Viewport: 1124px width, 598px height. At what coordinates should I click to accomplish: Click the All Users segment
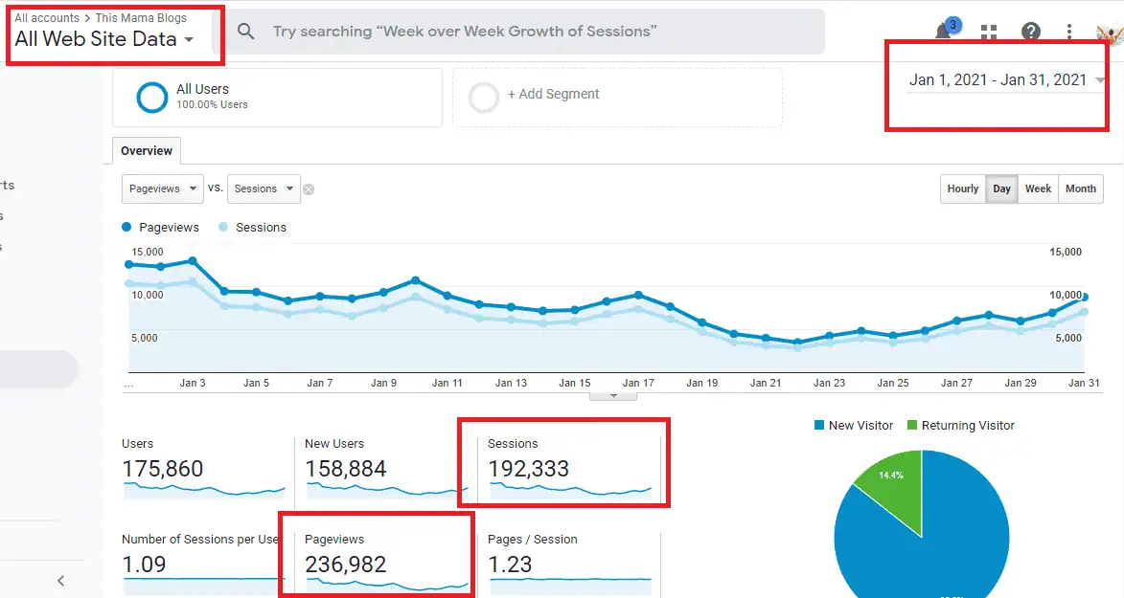pos(202,96)
